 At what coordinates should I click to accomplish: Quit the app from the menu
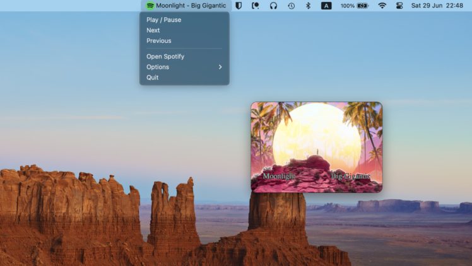pyautogui.click(x=153, y=78)
